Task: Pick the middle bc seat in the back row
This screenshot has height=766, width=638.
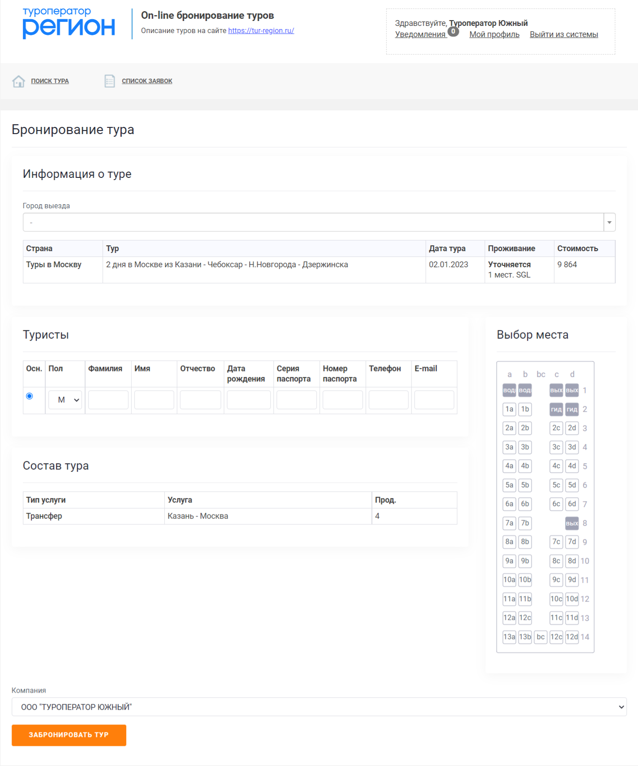Action: (540, 637)
